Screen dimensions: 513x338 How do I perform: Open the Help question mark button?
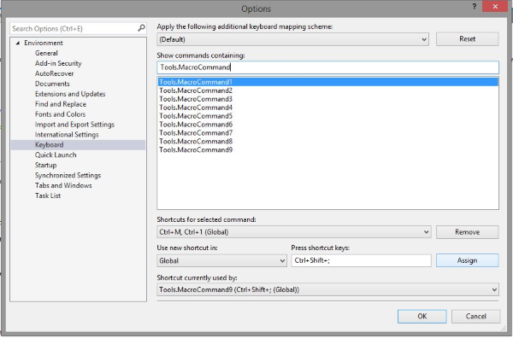(474, 7)
